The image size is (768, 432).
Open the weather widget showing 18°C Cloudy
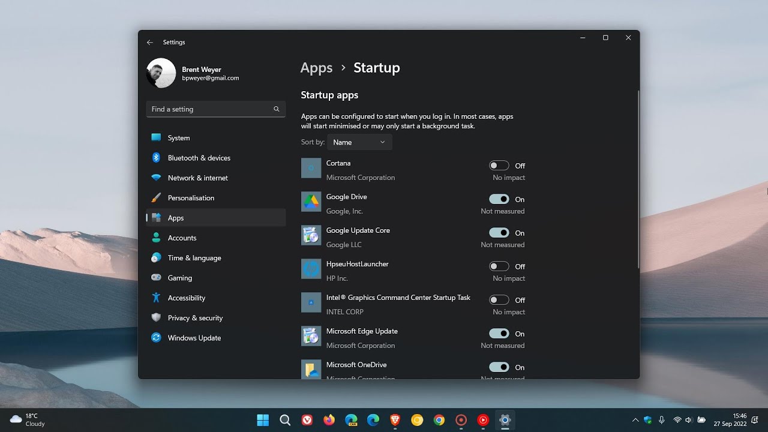(x=28, y=420)
